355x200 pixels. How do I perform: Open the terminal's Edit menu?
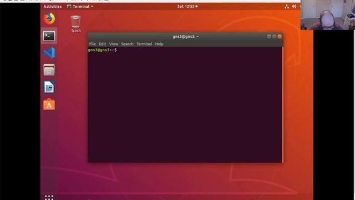coord(102,44)
